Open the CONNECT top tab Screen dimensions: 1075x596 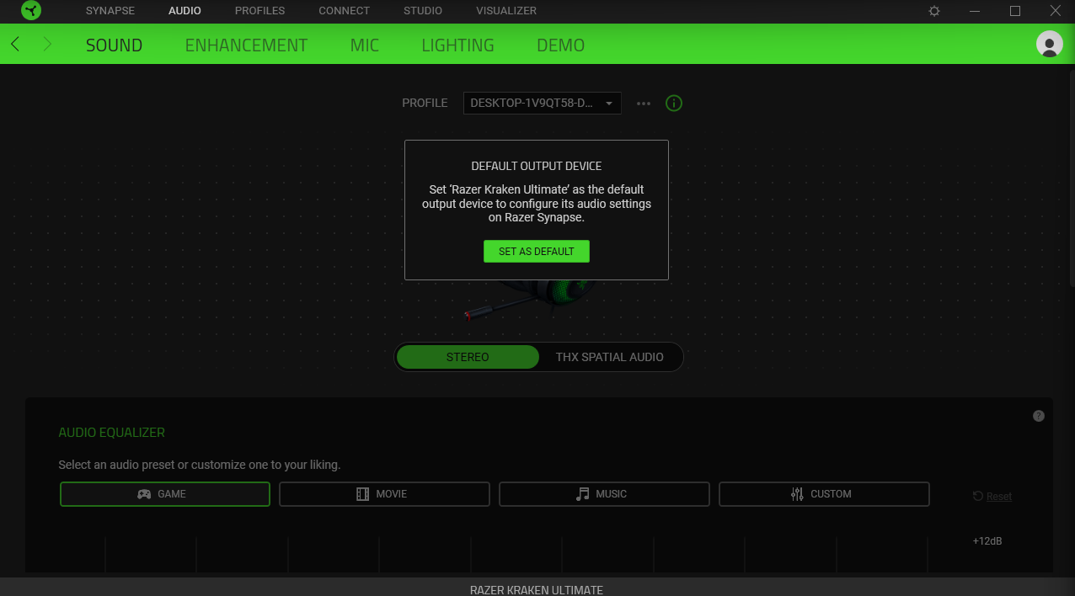click(x=344, y=11)
